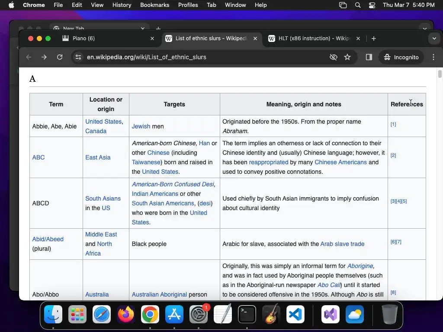443x332 pixels.
Task: Open the Profiles menu
Action: pyautogui.click(x=188, y=5)
